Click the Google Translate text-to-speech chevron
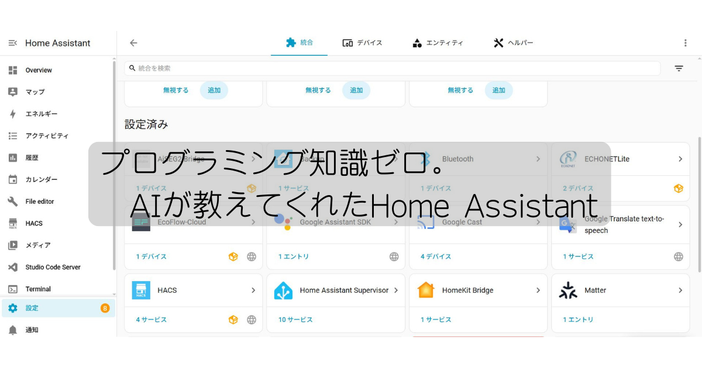The height and width of the screenshot is (368, 702). pyautogui.click(x=680, y=225)
